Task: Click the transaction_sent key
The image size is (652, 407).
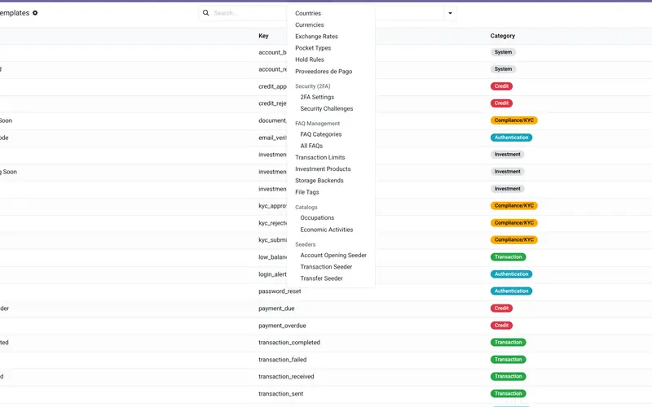Action: tap(280, 394)
